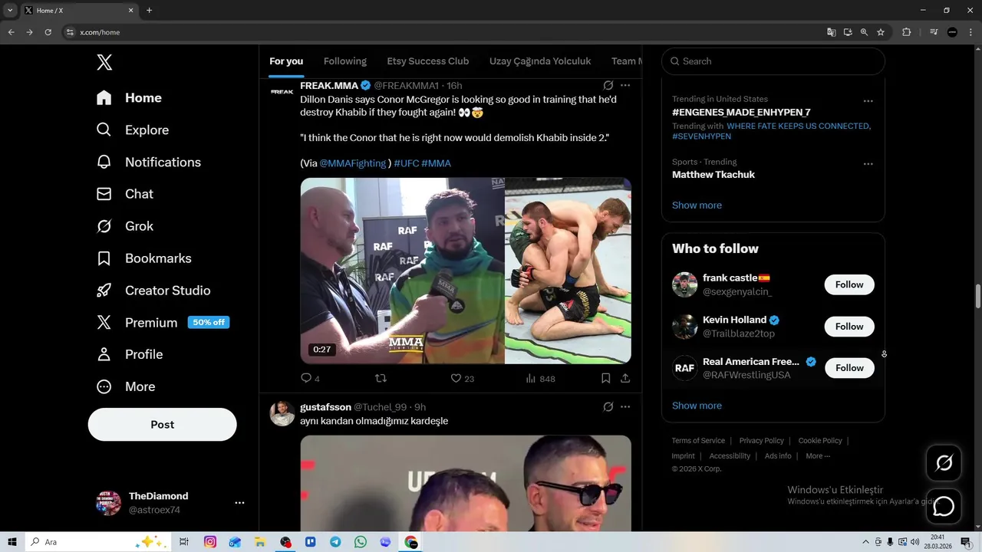Image resolution: width=982 pixels, height=552 pixels.
Task: Open WhatsApp from the taskbar
Action: point(361,542)
